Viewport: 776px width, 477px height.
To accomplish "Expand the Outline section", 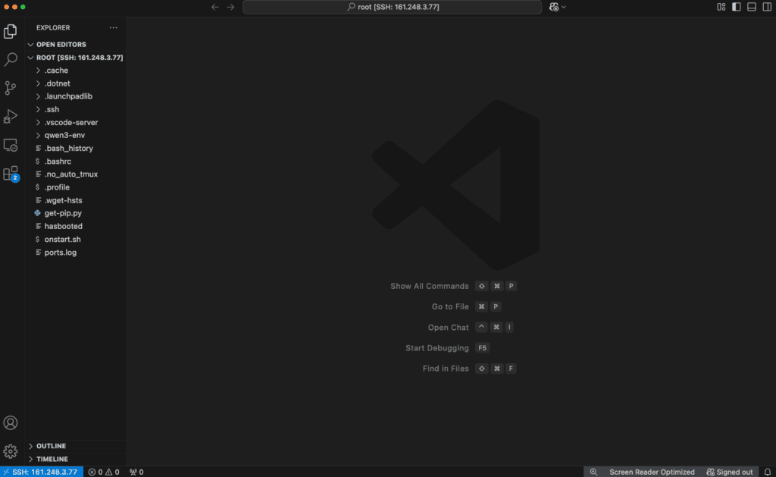I will tap(75, 447).
